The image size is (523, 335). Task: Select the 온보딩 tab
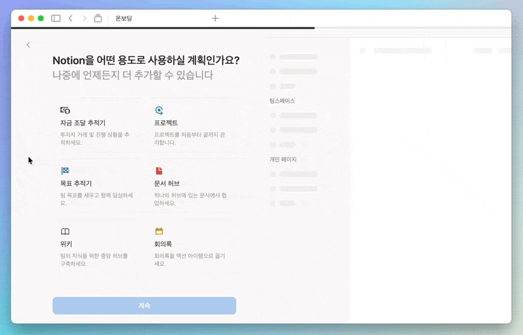[x=124, y=18]
